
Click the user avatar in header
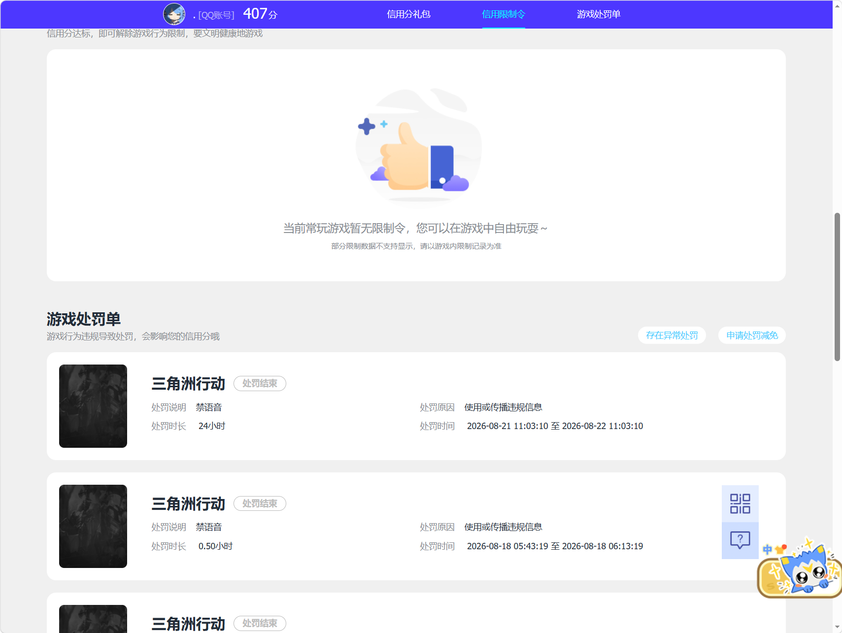click(174, 14)
